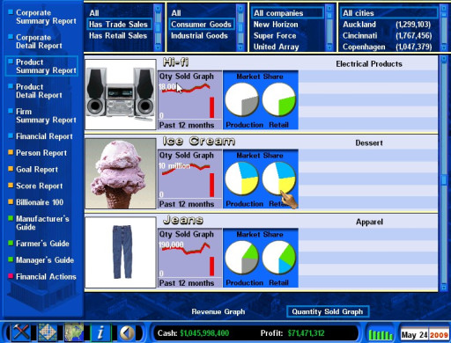Click the round back arrow icon
451x343 pixels.
127,333
